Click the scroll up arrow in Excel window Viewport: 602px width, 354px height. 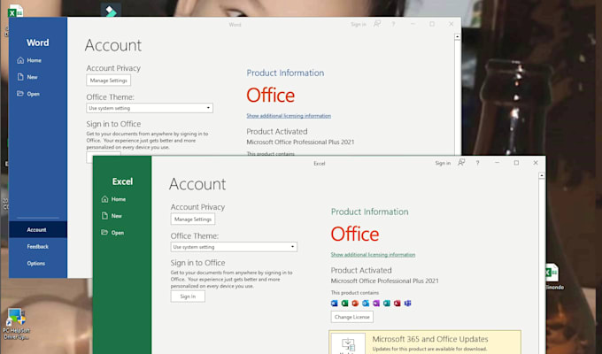[542, 176]
